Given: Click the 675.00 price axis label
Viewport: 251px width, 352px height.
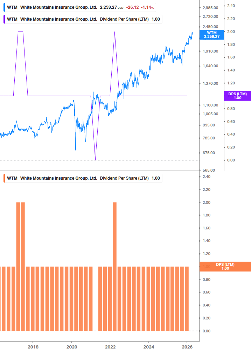Looking at the screenshot, I should [x=209, y=153].
